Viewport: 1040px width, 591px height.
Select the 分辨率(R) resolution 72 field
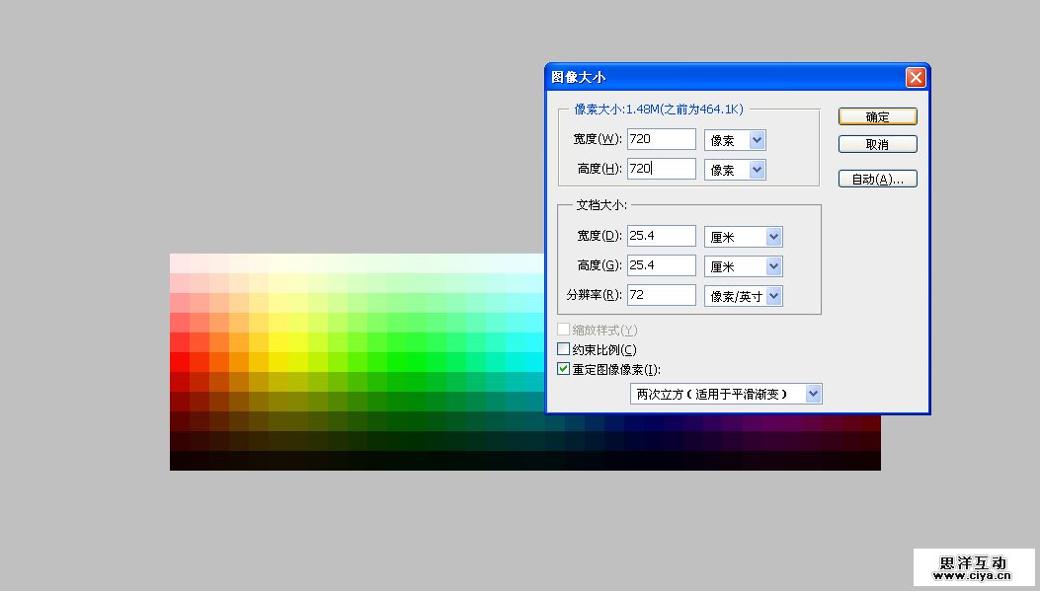pos(660,295)
